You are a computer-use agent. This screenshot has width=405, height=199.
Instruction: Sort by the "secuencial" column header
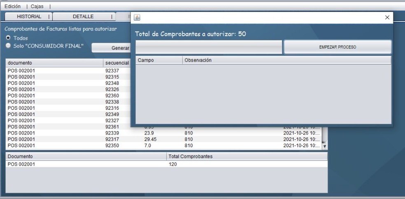(x=117, y=63)
